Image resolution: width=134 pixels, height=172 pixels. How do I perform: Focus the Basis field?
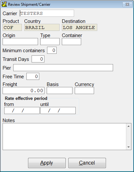[60, 91]
